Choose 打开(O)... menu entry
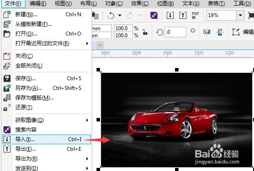254x171 pixels. point(47,34)
